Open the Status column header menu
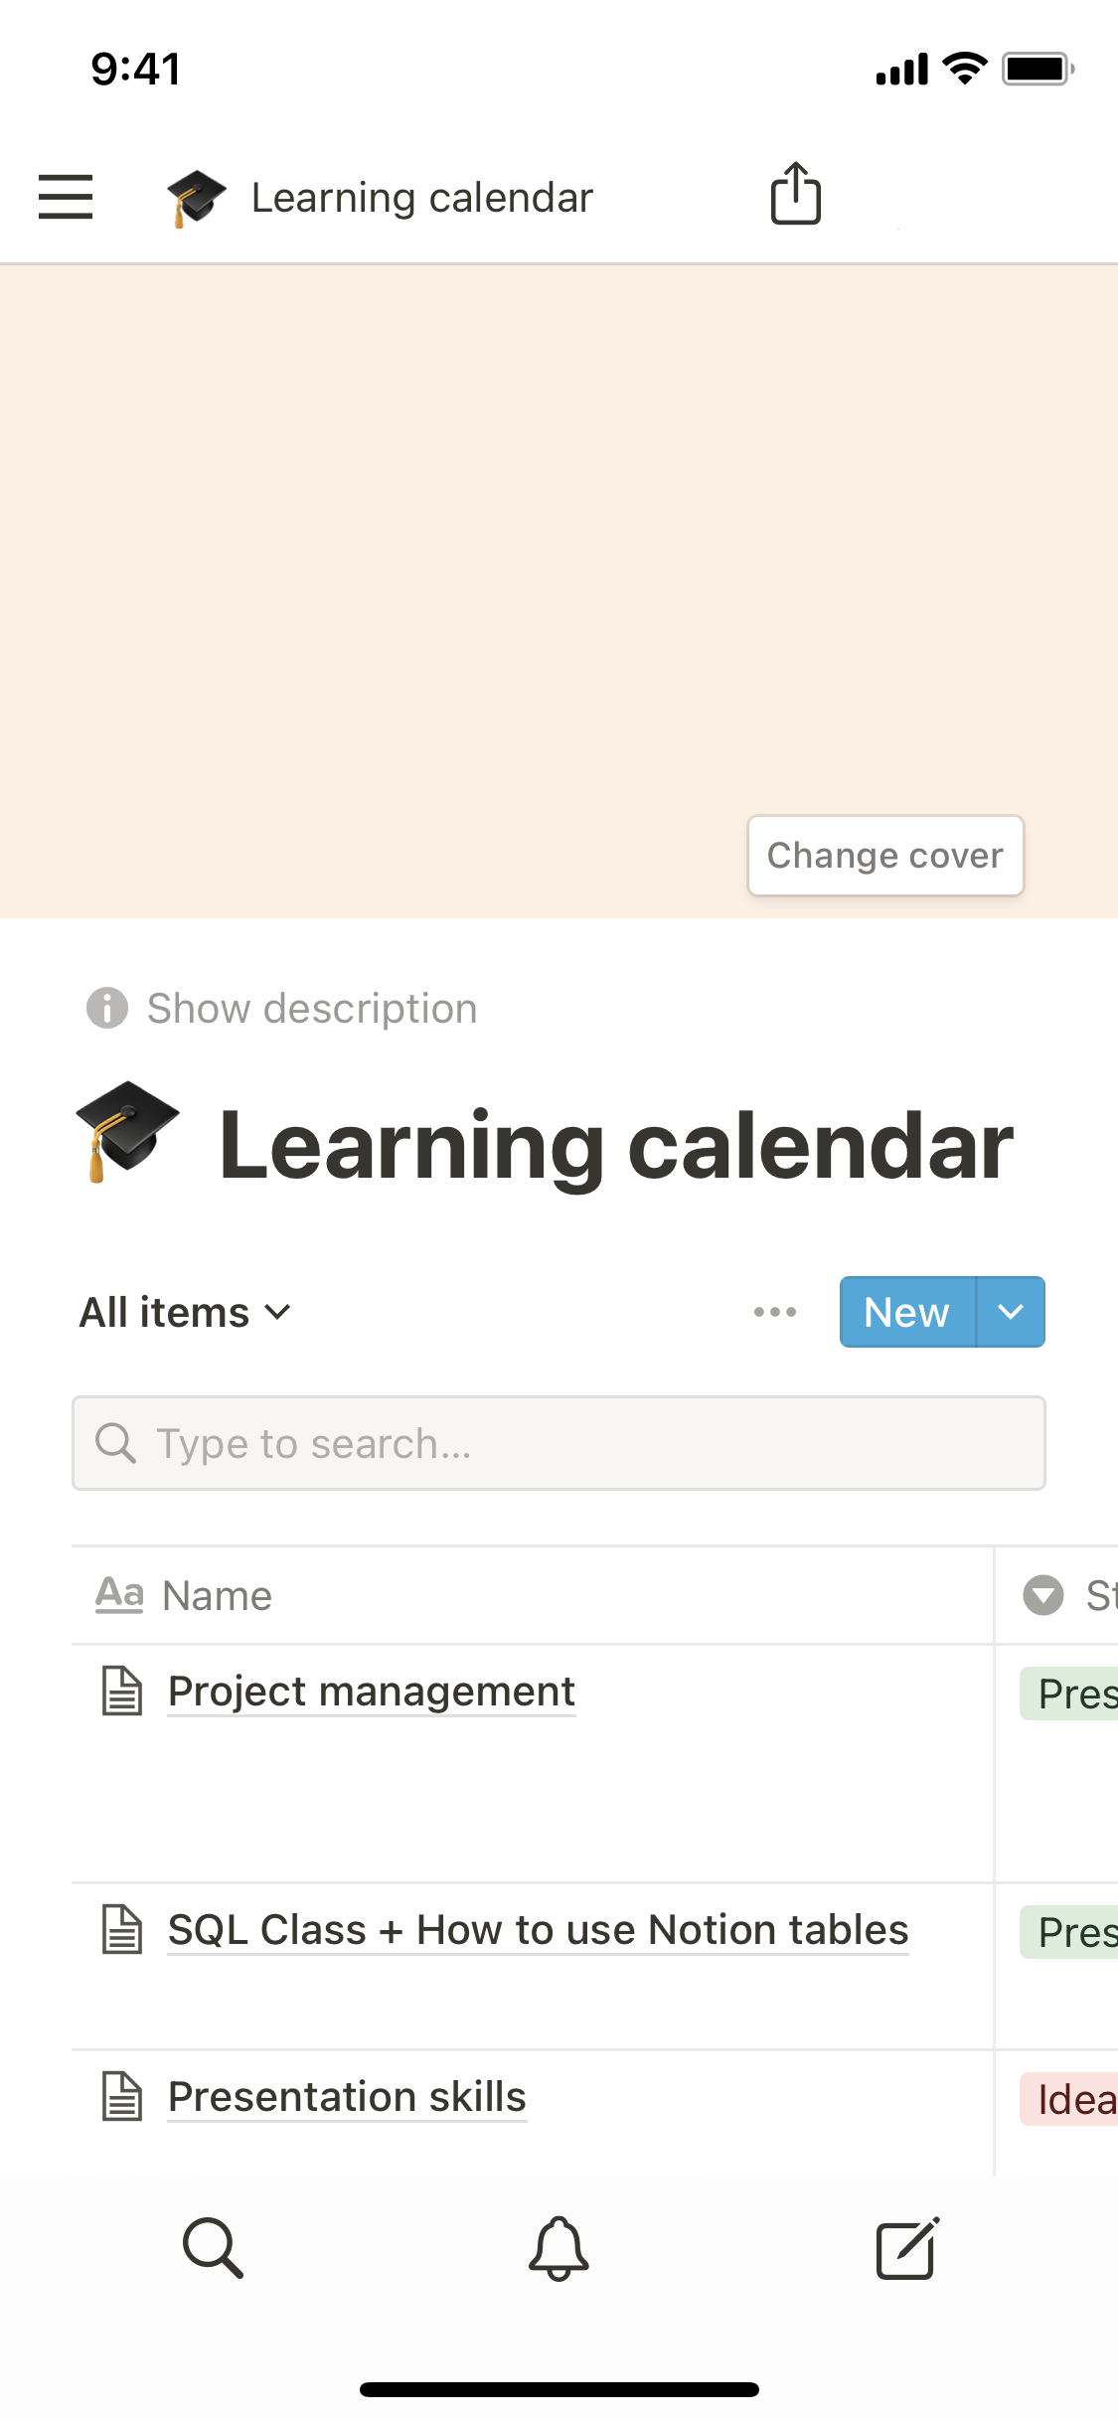The height and width of the screenshot is (2421, 1118). (1069, 1595)
